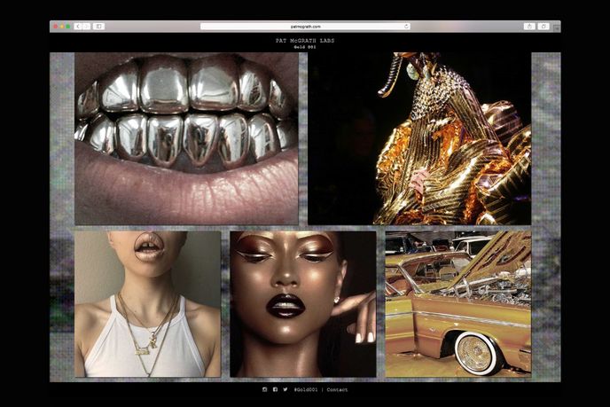Reload the page using the address bar icon

[x=406, y=27]
